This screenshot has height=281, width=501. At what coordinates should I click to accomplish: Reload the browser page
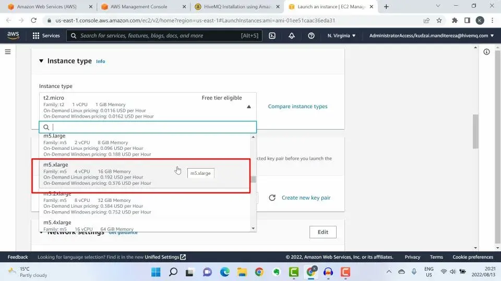[33, 20]
